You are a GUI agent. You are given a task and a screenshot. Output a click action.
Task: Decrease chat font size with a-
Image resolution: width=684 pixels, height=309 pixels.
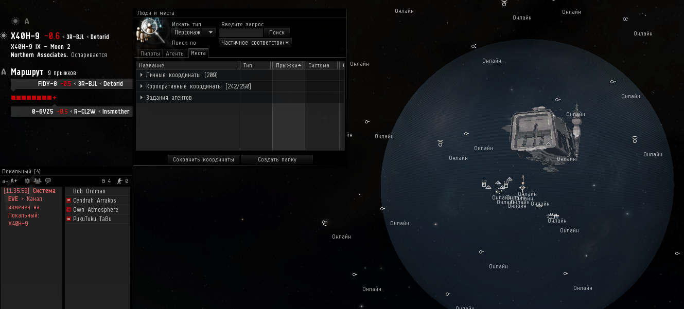tap(5, 181)
